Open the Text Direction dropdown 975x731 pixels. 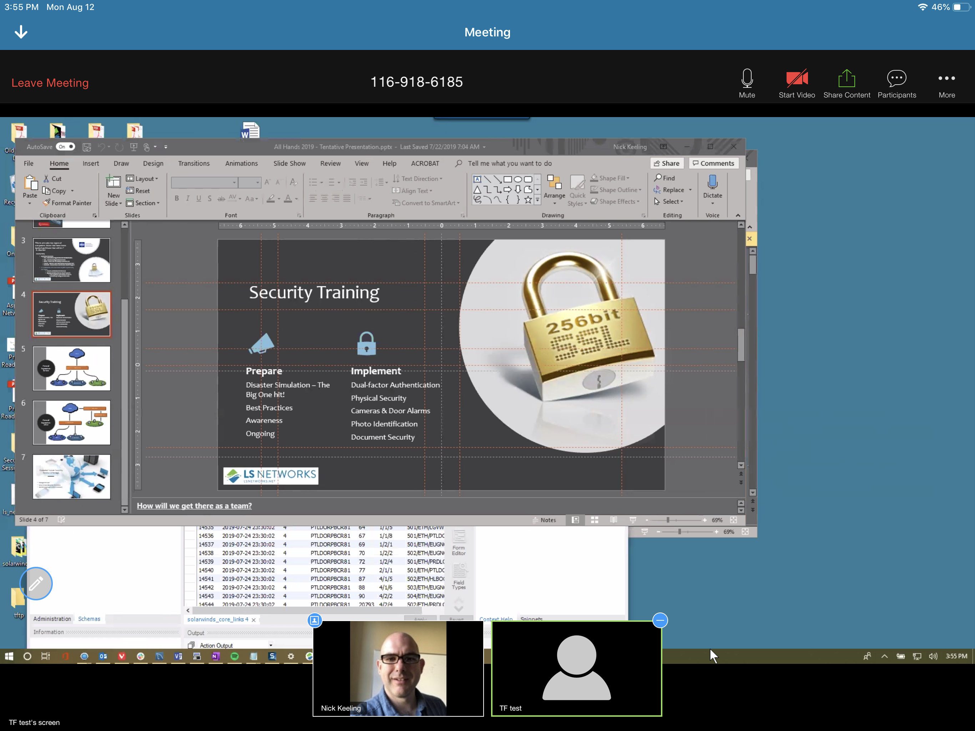(x=418, y=178)
